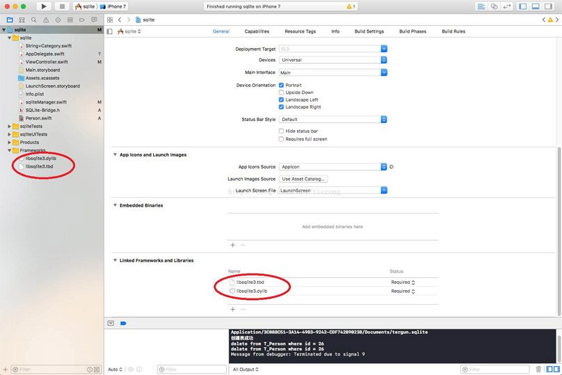Viewport: 562px width, 375px height.
Task: Toggle the Navigator panel visibility
Action: click(x=524, y=6)
